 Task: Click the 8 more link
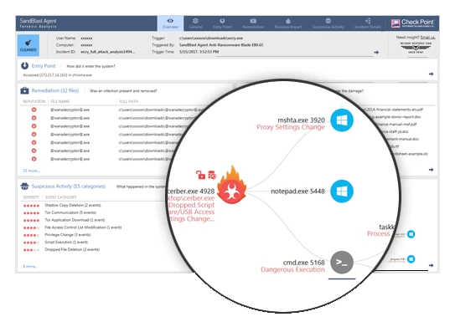click(30, 267)
